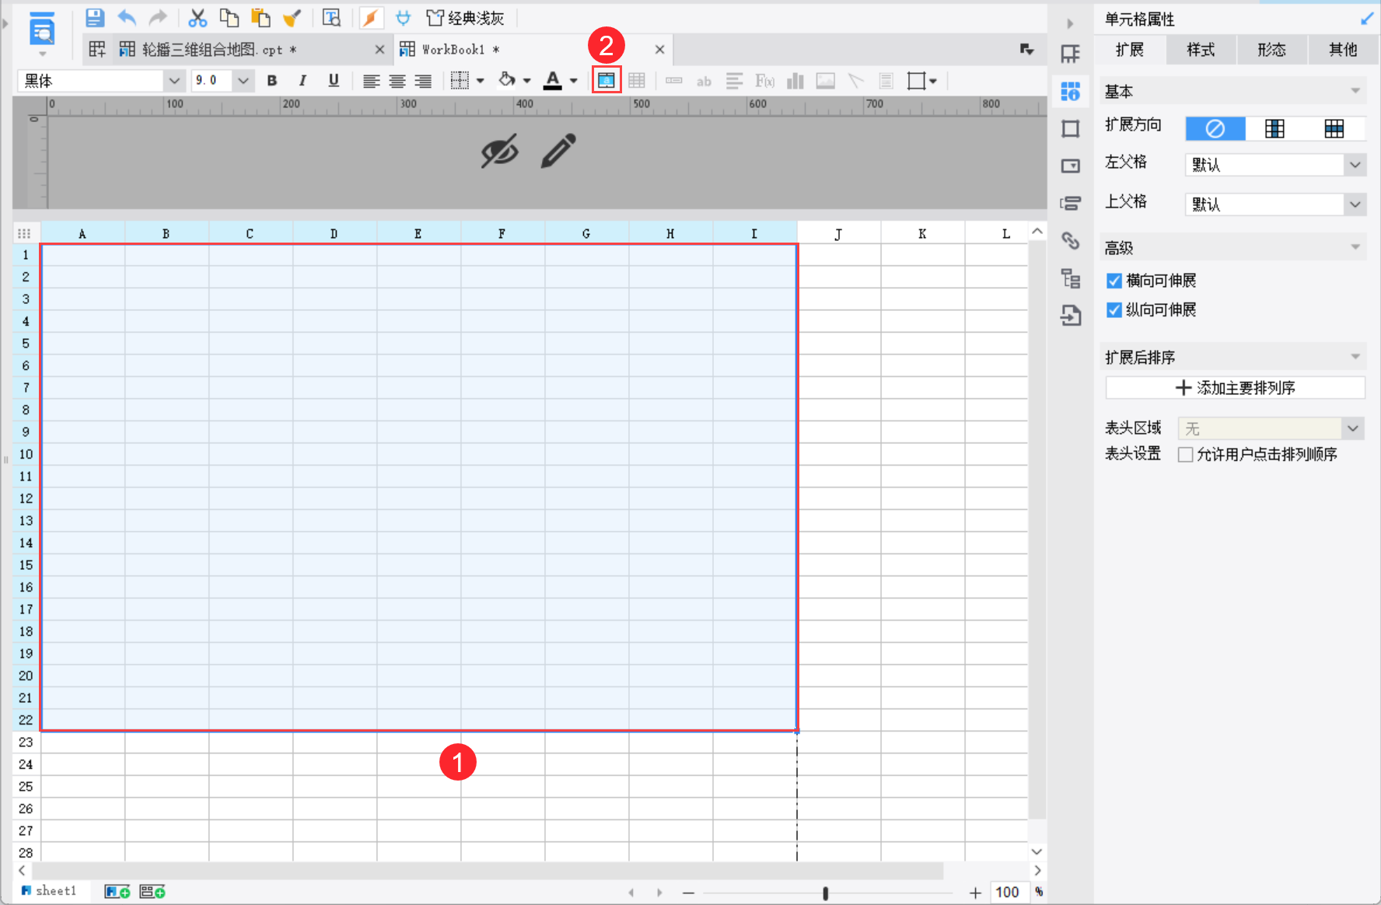Uncheck the 纵向可伸展 checkbox

click(x=1114, y=310)
